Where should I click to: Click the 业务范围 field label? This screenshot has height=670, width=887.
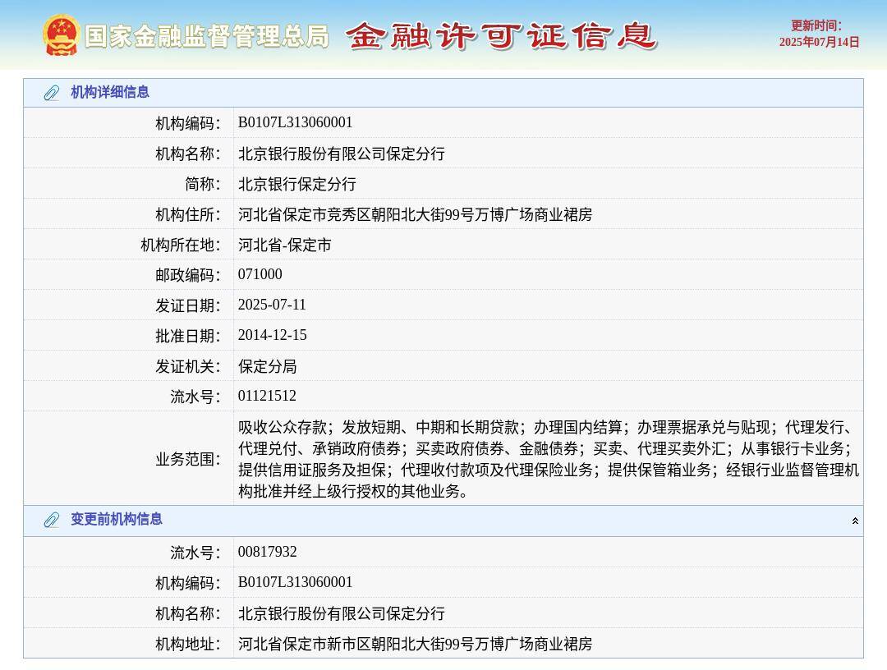coord(188,459)
